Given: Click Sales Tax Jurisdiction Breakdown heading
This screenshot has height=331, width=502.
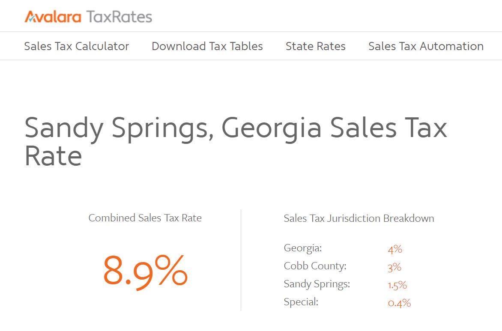Looking at the screenshot, I should (x=359, y=218).
